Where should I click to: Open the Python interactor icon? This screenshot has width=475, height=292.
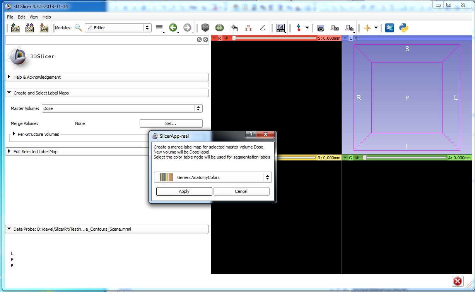point(404,28)
